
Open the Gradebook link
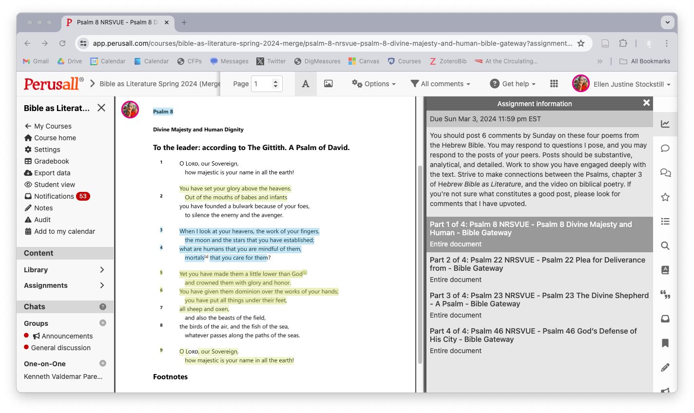click(x=51, y=161)
